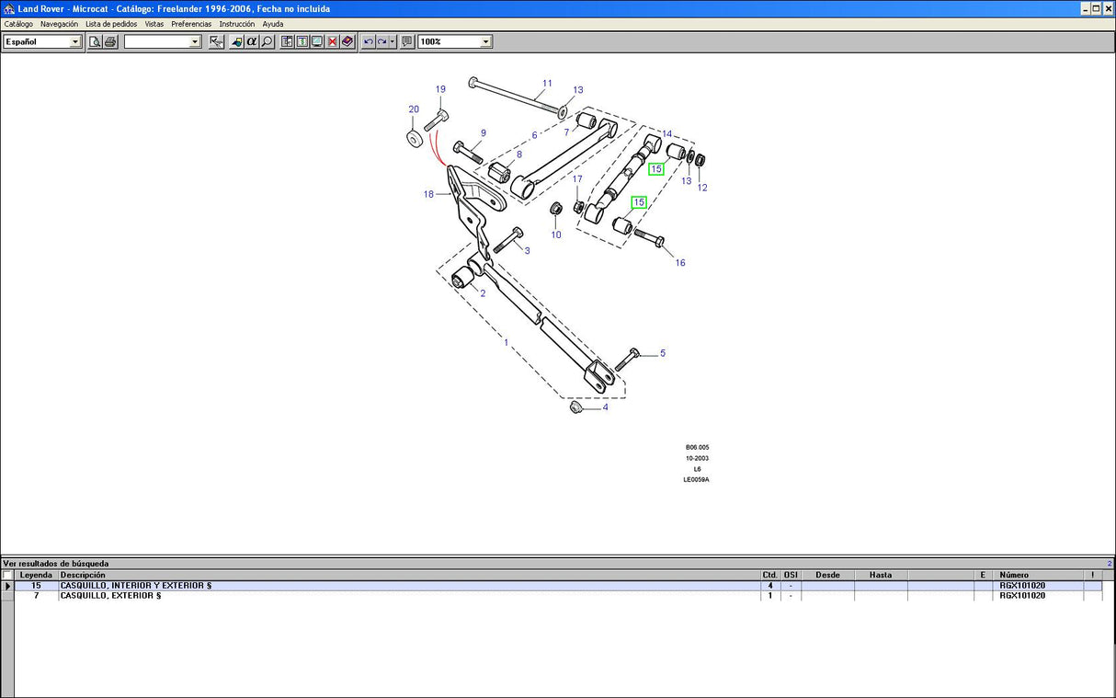The height and width of the screenshot is (698, 1116).
Task: Click the Descripción column header
Action: [x=409, y=575]
